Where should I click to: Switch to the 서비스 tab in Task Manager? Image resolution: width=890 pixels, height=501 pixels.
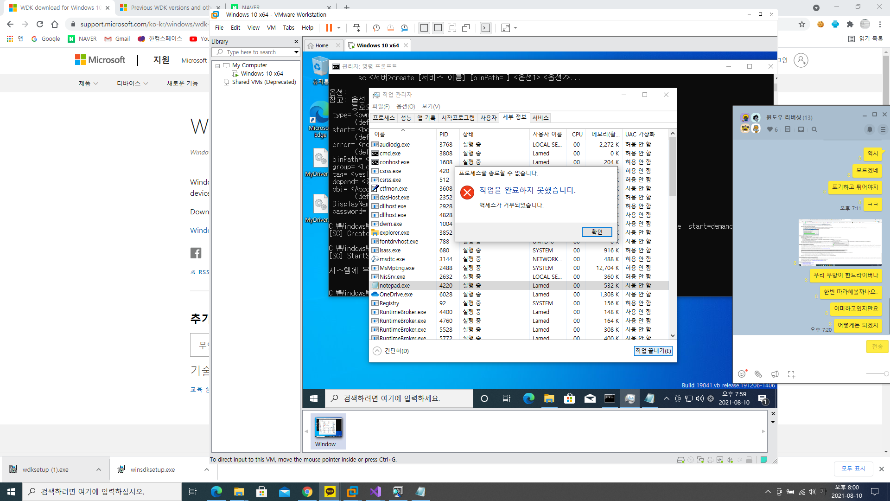pos(540,118)
